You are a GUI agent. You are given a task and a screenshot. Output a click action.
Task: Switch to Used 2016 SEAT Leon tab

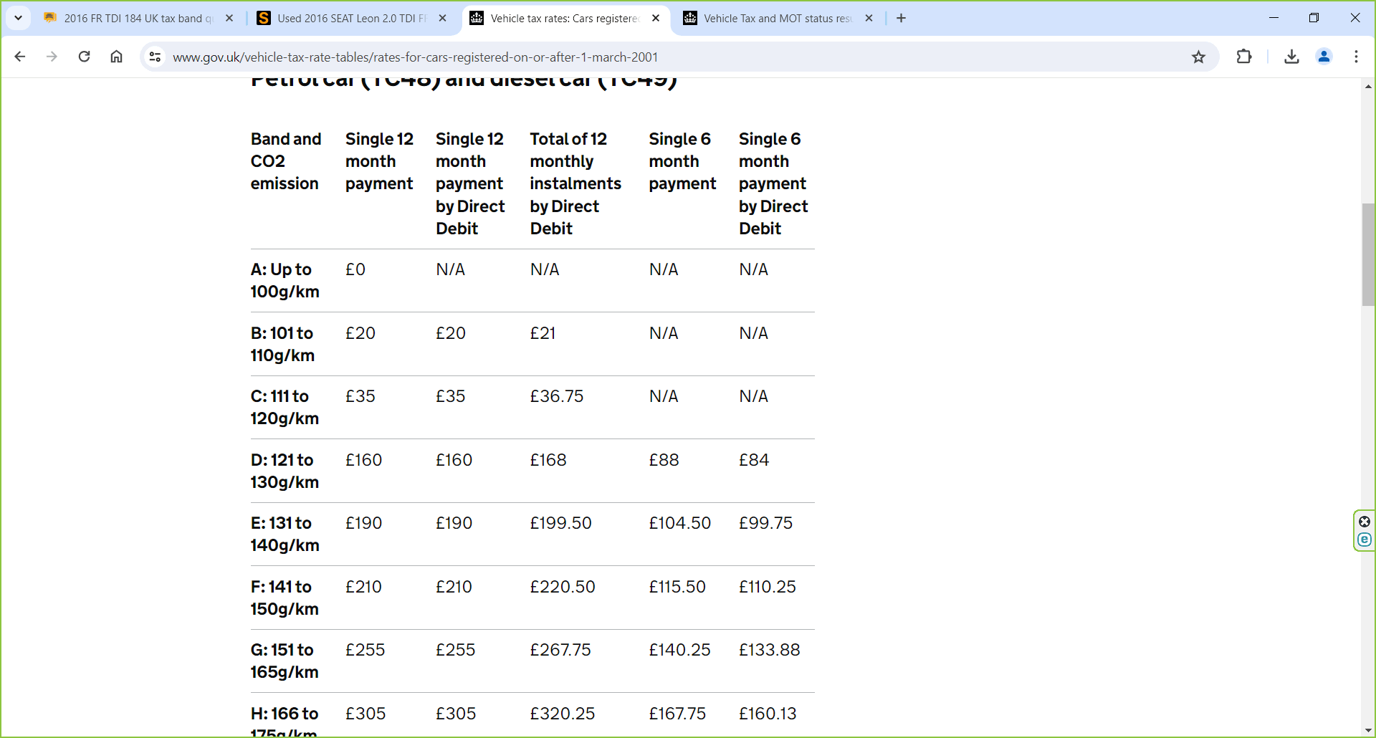348,19
